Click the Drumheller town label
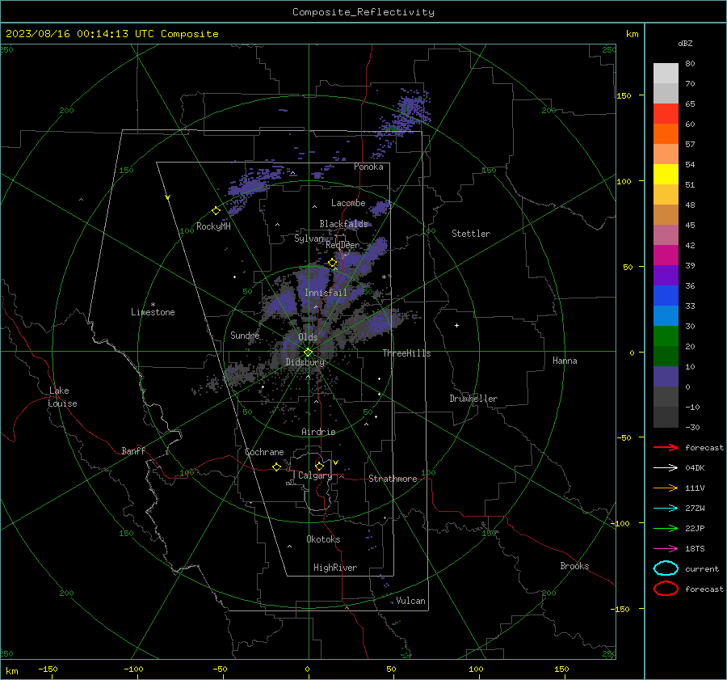The height and width of the screenshot is (680, 727). (x=473, y=399)
